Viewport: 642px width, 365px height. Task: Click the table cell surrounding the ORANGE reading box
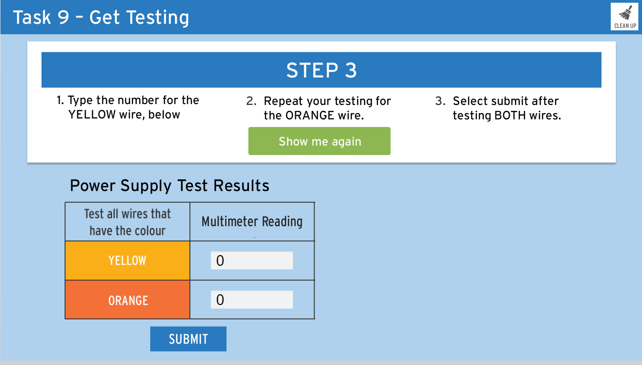(252, 300)
